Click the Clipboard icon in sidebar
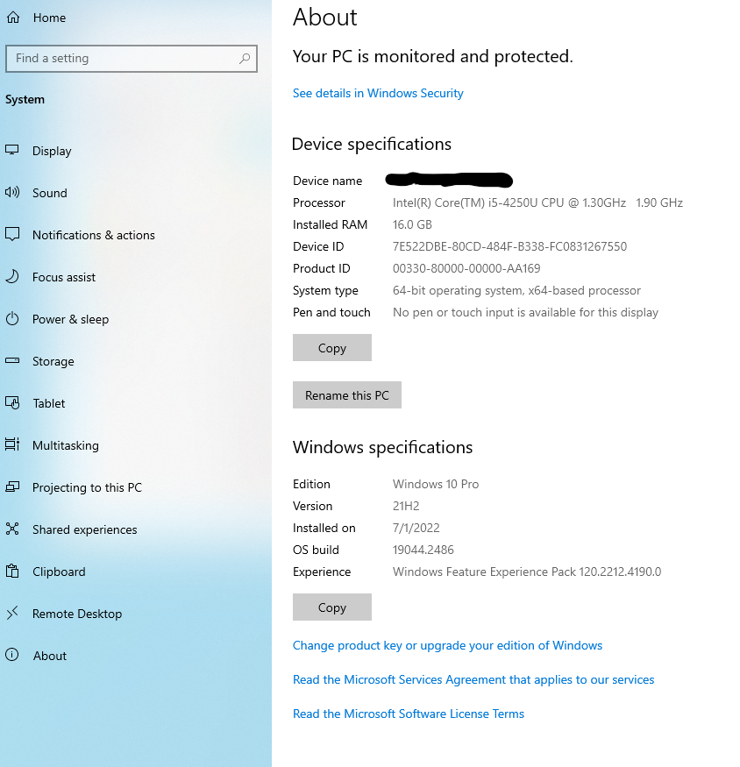This screenshot has width=740, height=767. coord(12,572)
